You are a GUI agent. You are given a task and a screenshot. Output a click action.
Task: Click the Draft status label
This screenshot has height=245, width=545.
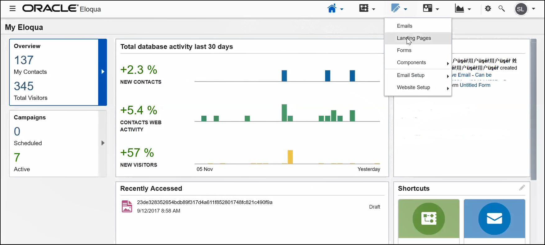pyautogui.click(x=374, y=207)
